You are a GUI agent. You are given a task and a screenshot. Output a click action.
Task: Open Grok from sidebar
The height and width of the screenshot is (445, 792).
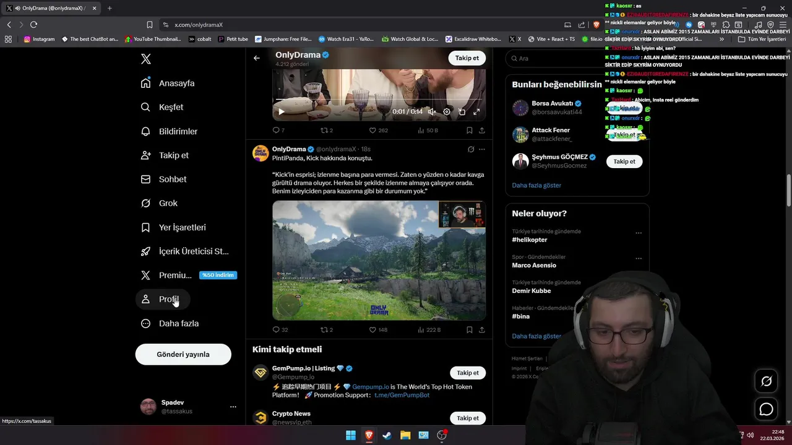[x=159, y=203]
